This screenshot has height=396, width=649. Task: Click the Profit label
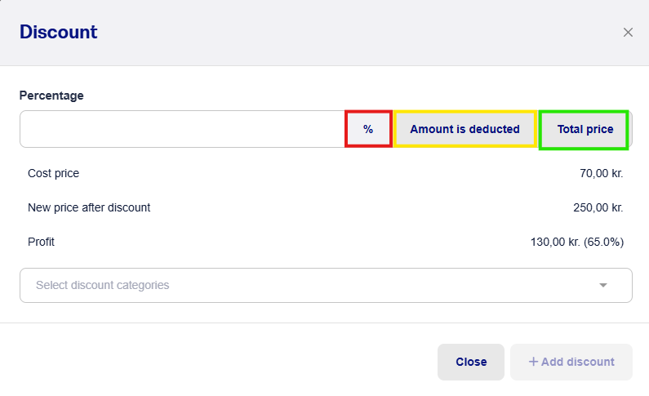41,242
